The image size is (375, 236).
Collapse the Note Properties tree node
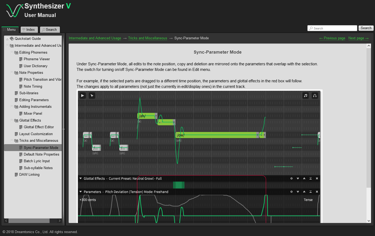(x=12, y=73)
